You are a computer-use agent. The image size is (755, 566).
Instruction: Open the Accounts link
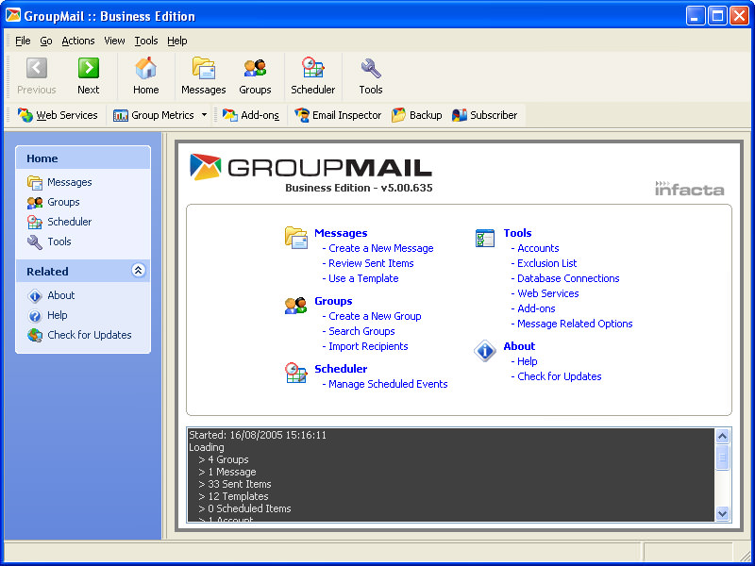tap(538, 248)
